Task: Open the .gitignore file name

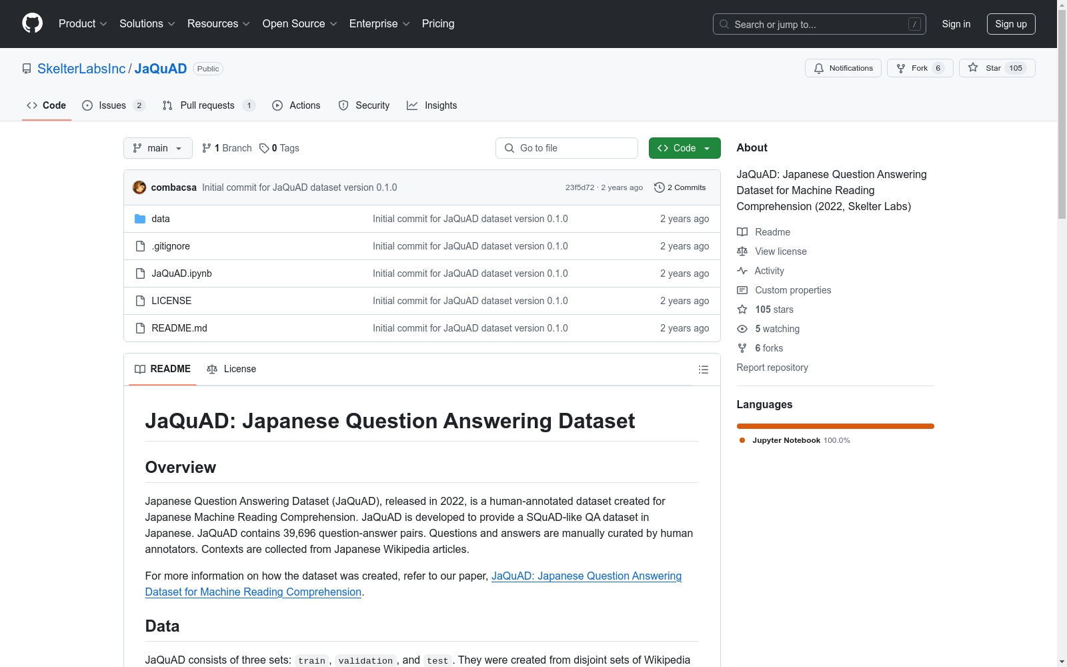Action: (171, 246)
